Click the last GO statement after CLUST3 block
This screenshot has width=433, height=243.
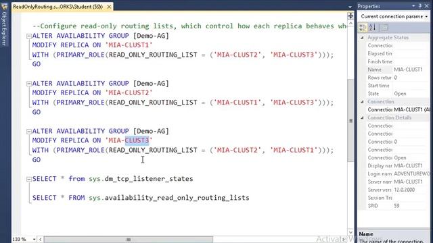tap(37, 160)
